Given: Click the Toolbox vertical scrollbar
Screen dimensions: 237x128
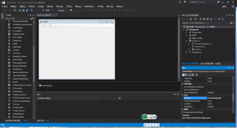Looking at the screenshot, I should click(34, 64).
